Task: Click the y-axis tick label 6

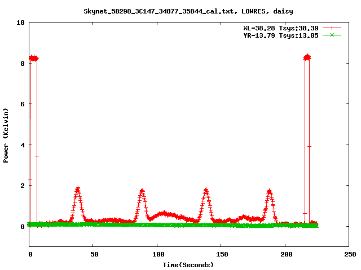Action: [23, 104]
